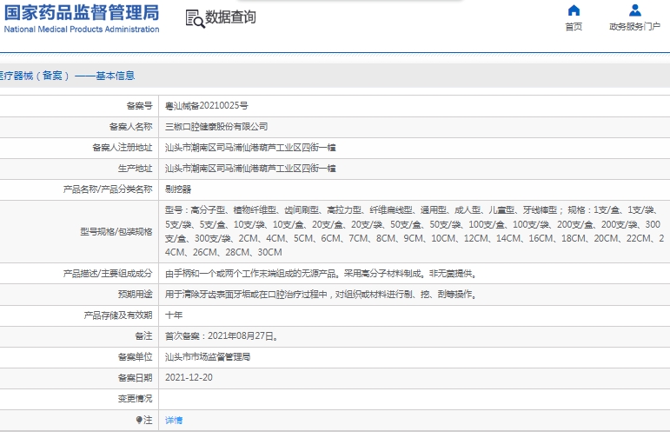This screenshot has width=670, height=438.
Task: Click the 产品存储及有效期 label
Action: pos(118,315)
